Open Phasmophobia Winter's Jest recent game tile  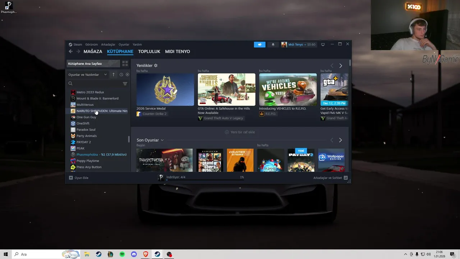click(x=165, y=160)
